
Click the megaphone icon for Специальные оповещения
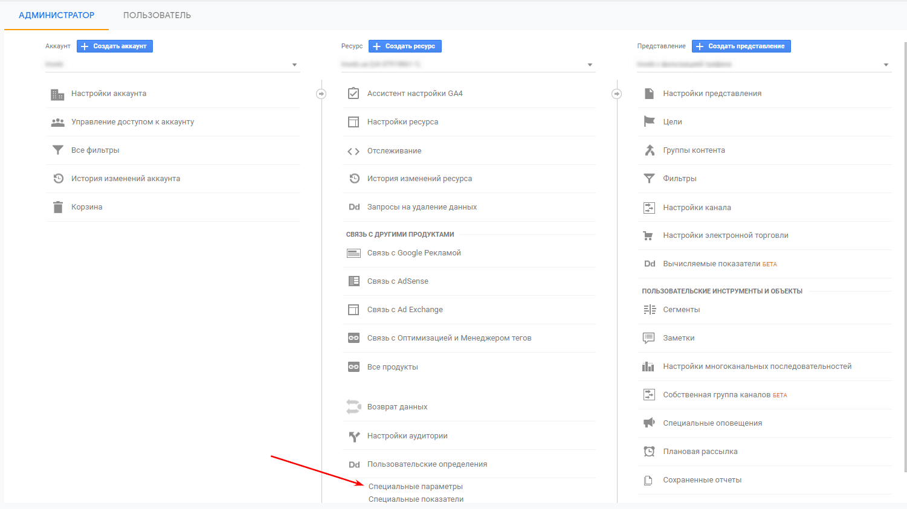coord(649,423)
